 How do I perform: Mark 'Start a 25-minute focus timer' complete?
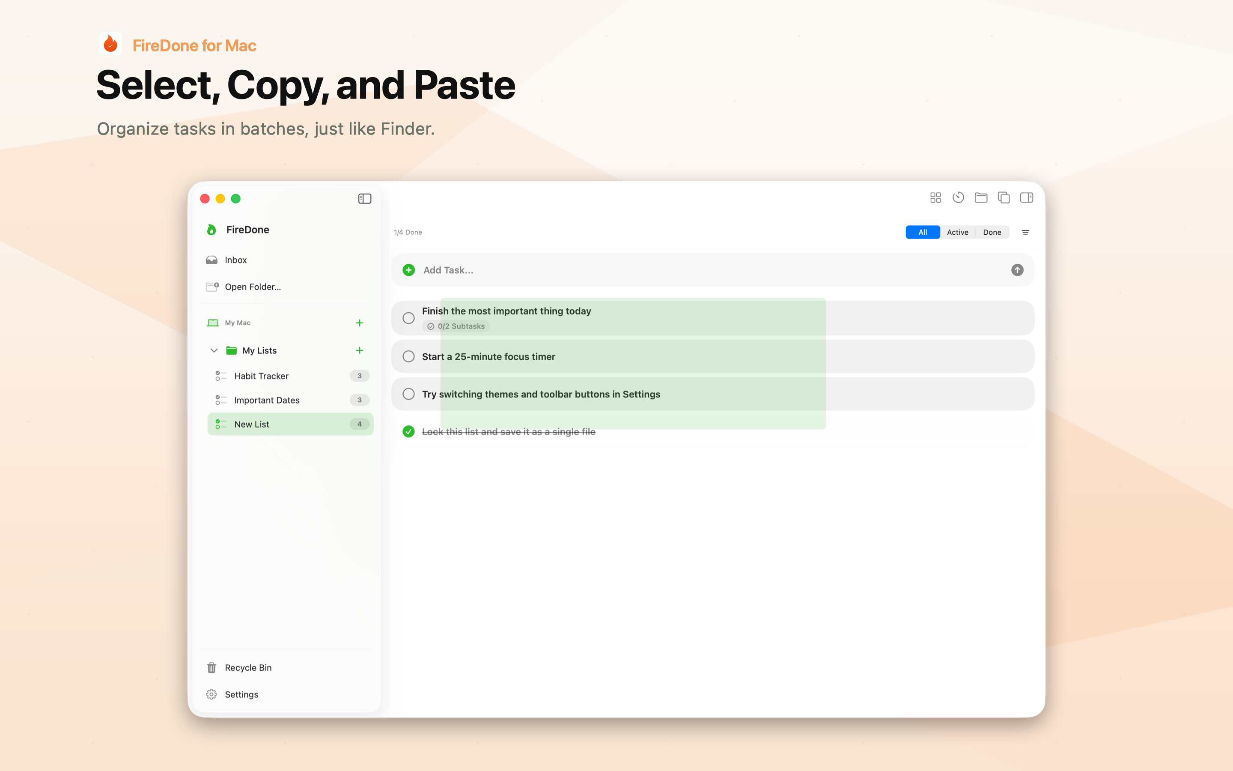pos(408,356)
